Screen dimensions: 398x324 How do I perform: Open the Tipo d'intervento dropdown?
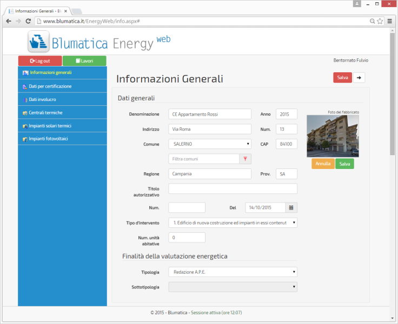(233, 222)
